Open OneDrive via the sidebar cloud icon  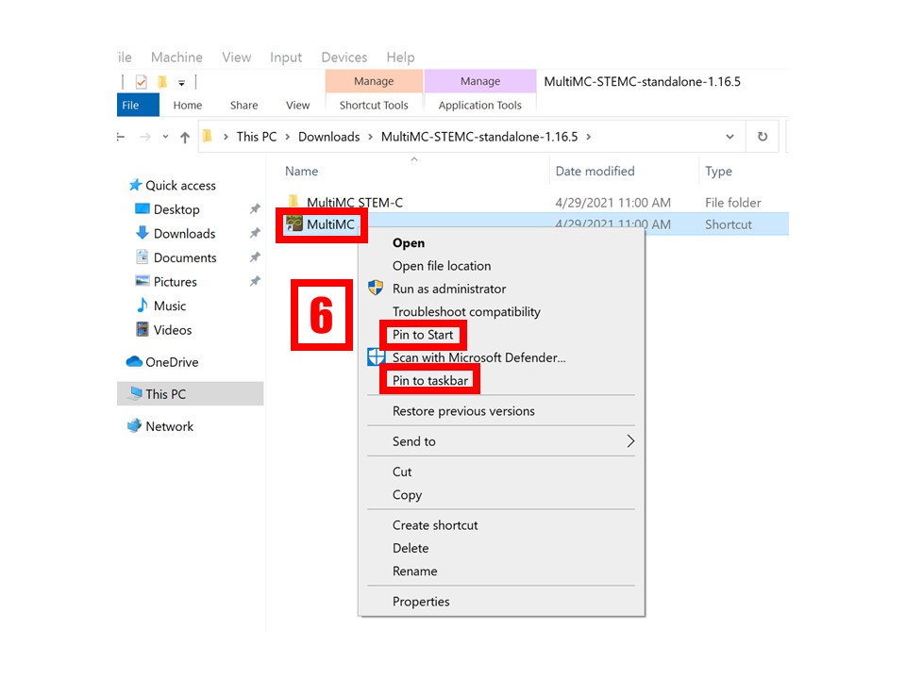(x=134, y=361)
